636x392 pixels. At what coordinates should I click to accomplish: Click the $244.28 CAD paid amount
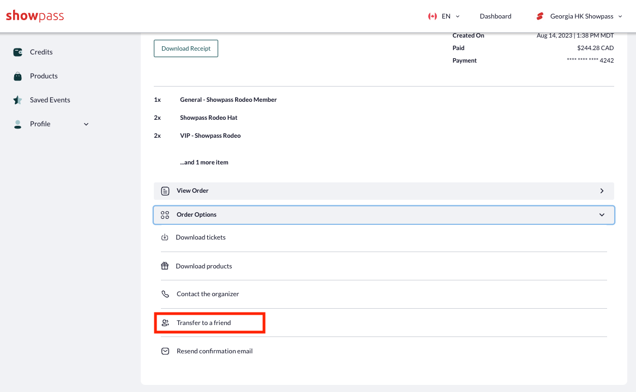(x=596, y=48)
